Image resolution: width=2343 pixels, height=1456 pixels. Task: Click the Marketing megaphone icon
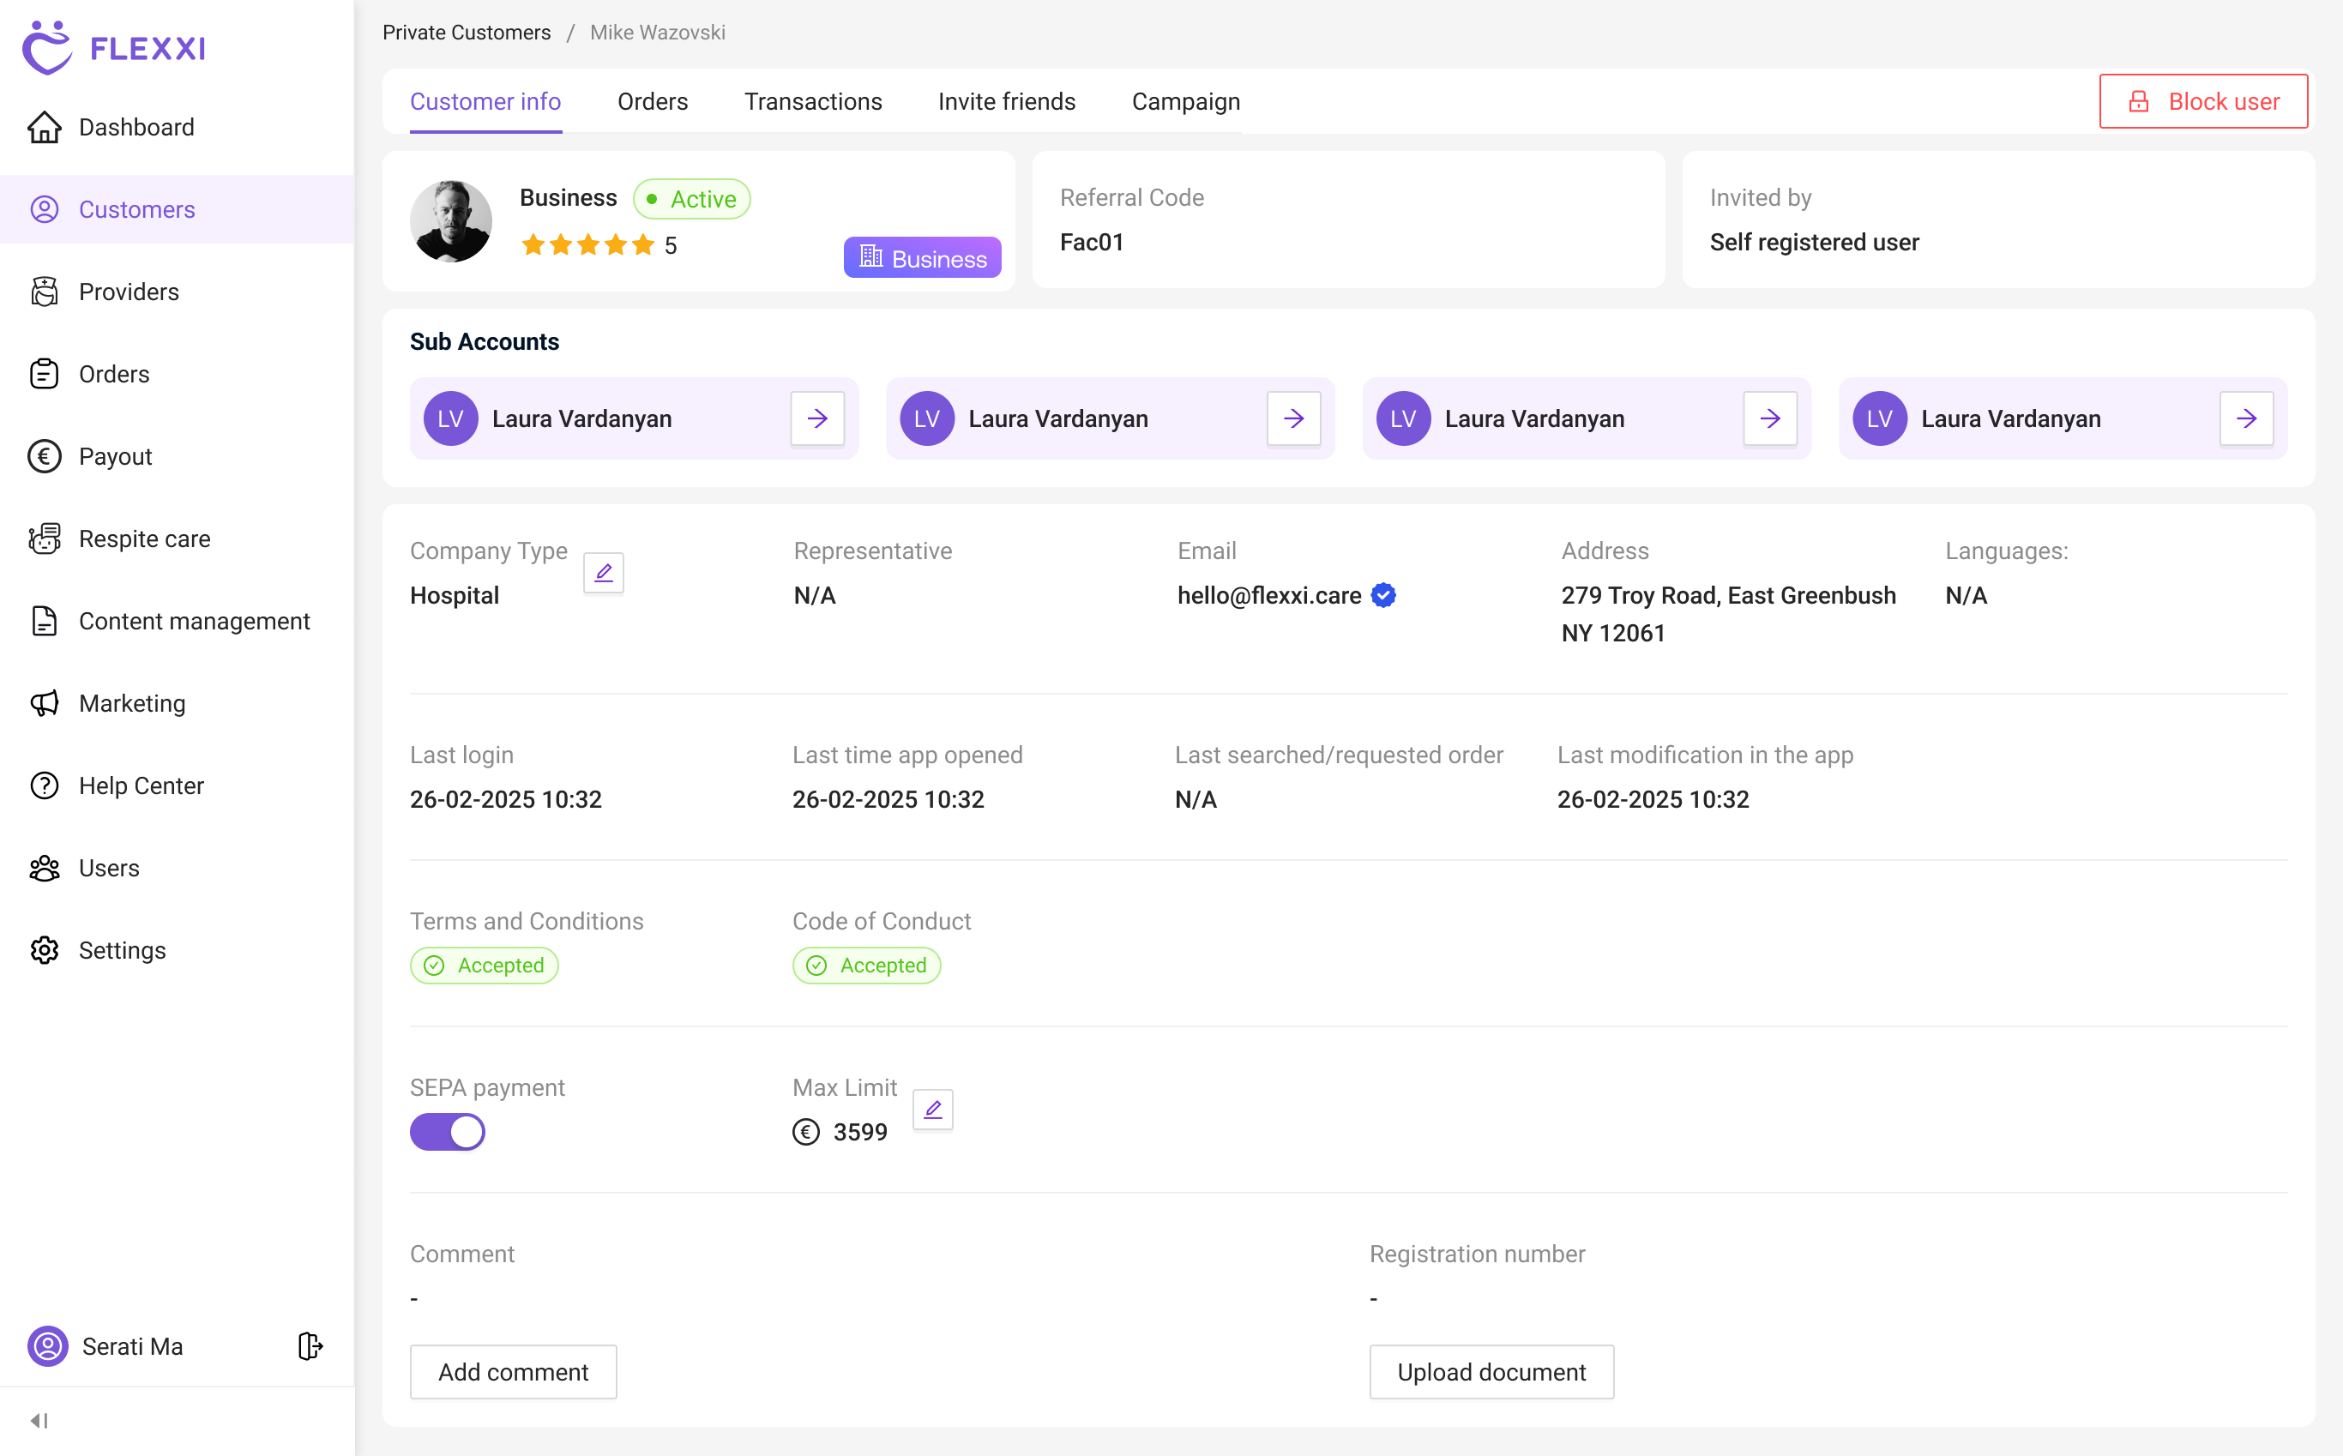pos(45,703)
